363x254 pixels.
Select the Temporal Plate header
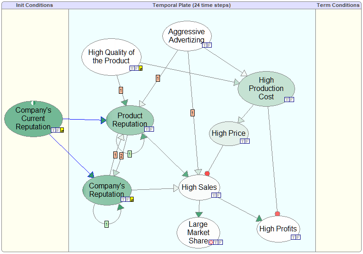192,5
